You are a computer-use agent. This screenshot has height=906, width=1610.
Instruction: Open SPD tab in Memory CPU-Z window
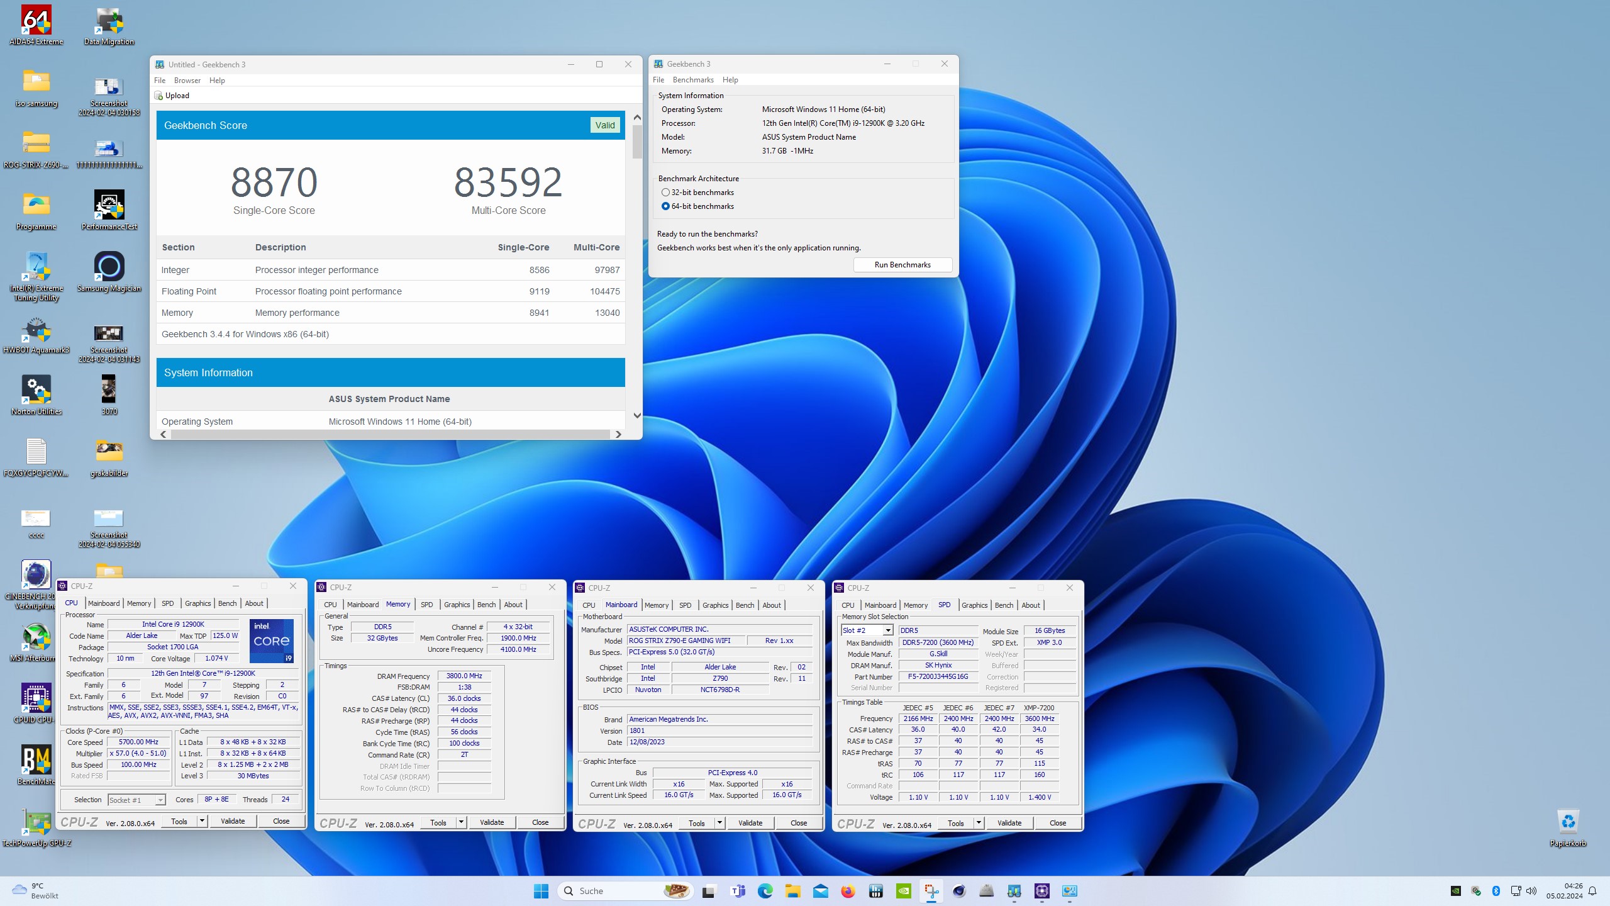pyautogui.click(x=426, y=605)
